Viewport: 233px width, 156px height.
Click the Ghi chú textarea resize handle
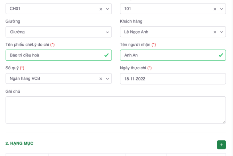224,122
